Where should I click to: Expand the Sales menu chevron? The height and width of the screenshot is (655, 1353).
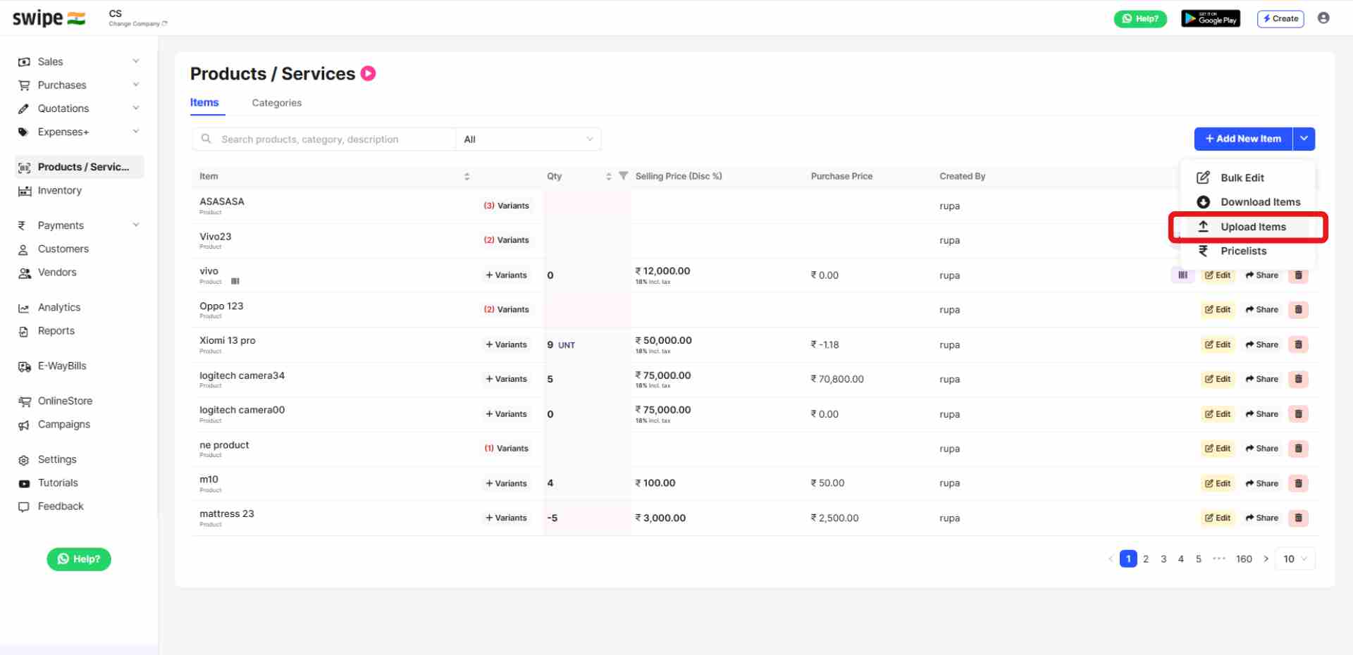pos(136,61)
